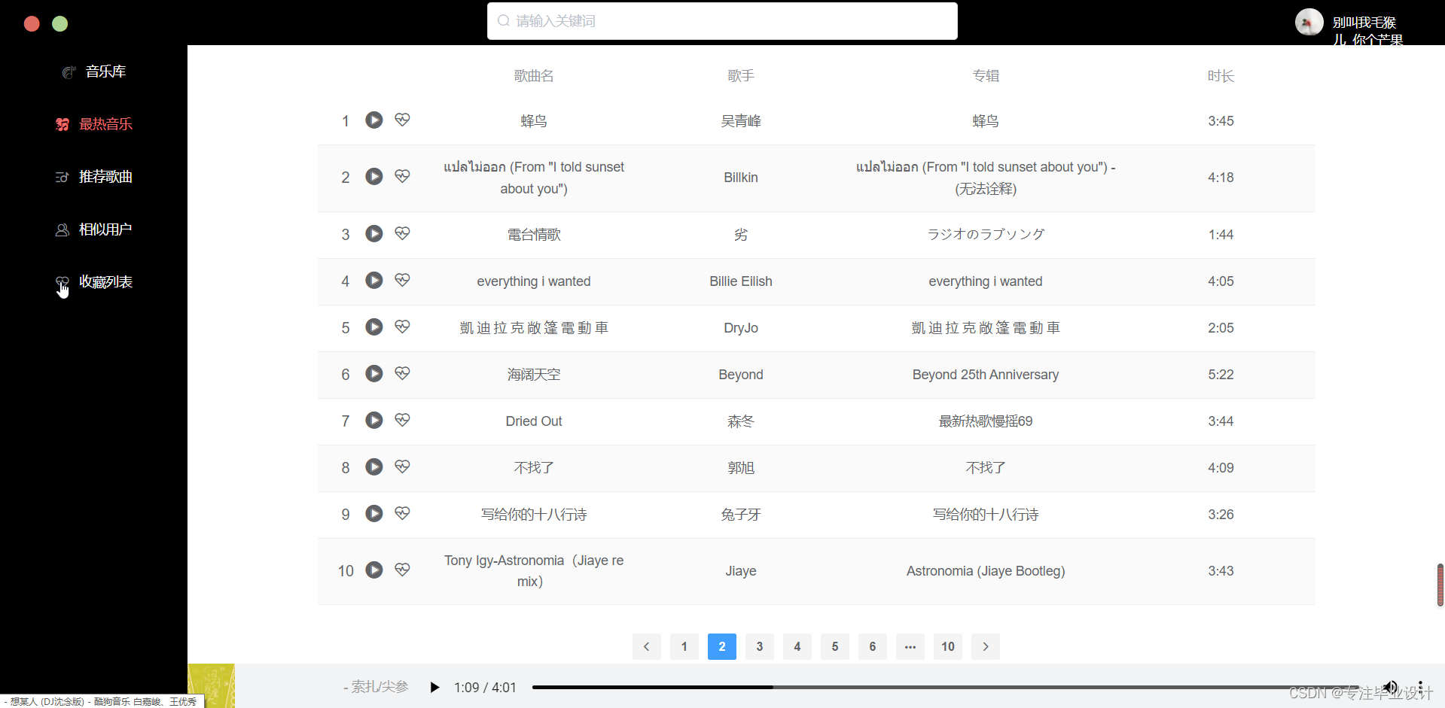Play the Billkin song in row 2

point(374,176)
